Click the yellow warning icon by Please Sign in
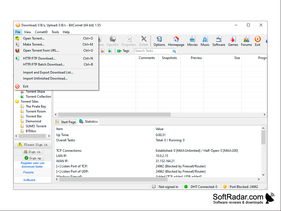 pyautogui.click(x=20, y=144)
